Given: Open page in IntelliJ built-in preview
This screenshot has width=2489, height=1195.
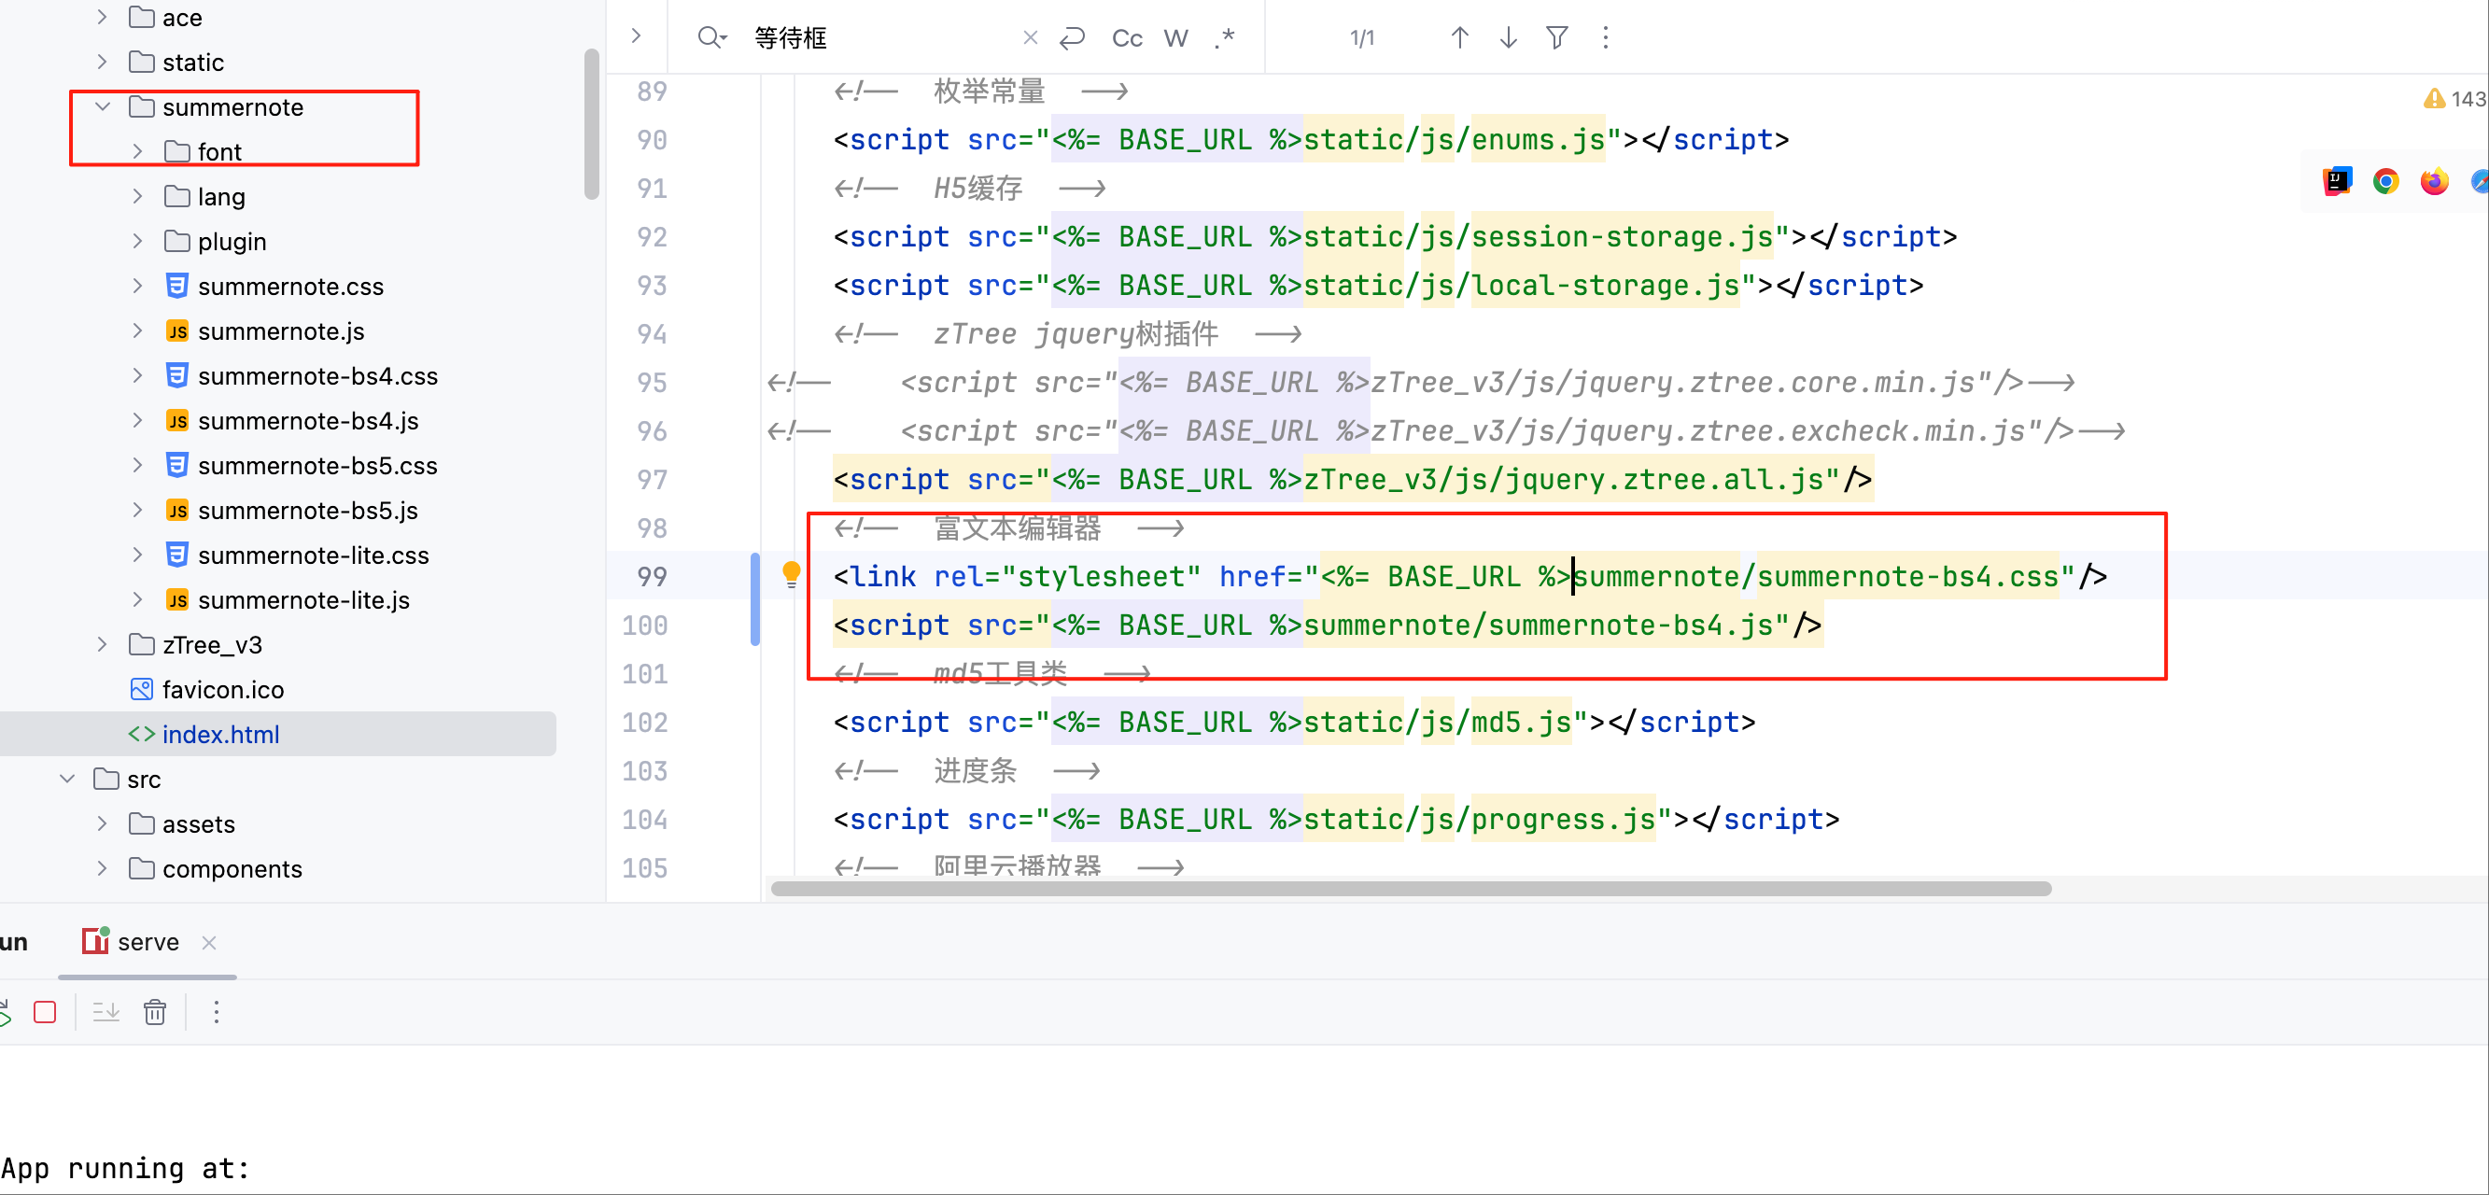Looking at the screenshot, I should click(x=2338, y=181).
